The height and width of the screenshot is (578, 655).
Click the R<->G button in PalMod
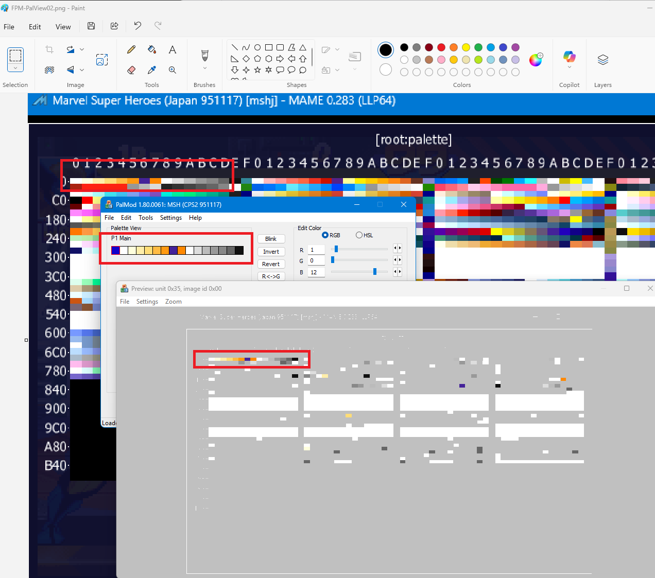pos(271,276)
